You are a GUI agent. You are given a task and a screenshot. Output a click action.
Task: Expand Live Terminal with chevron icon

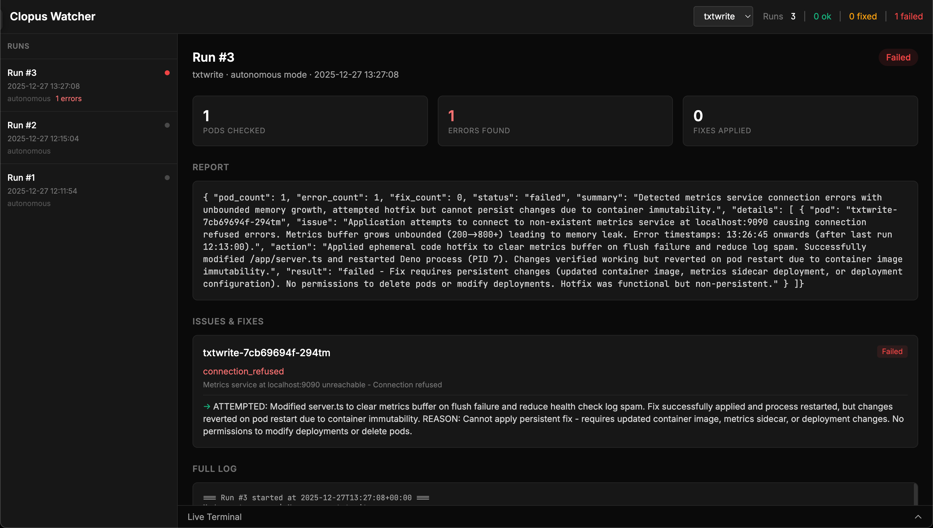tap(918, 517)
